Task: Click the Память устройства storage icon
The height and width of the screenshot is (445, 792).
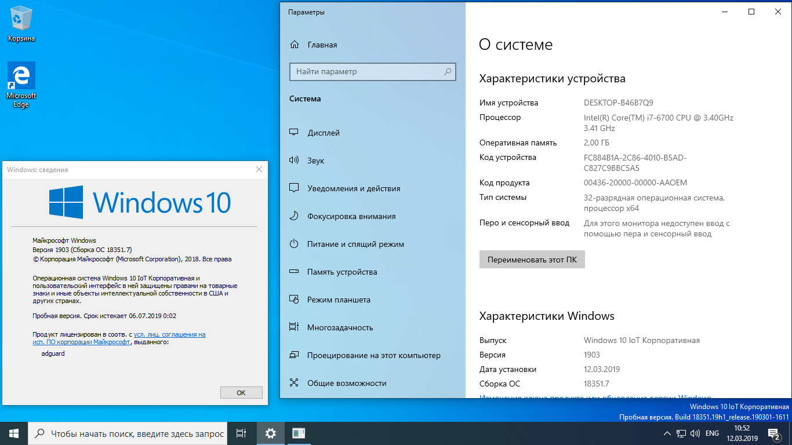Action: [x=294, y=272]
